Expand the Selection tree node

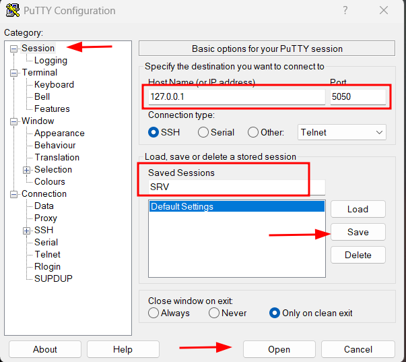click(x=26, y=170)
